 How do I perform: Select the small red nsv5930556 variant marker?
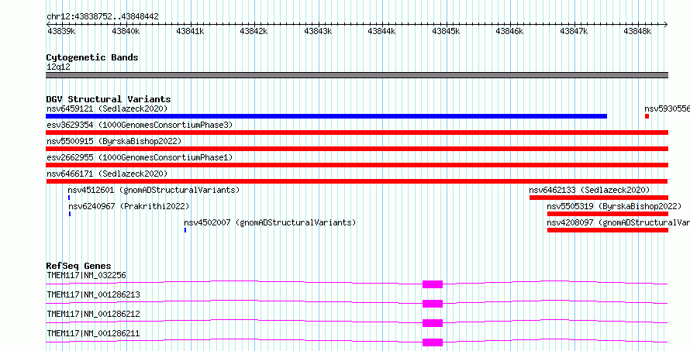click(x=647, y=116)
